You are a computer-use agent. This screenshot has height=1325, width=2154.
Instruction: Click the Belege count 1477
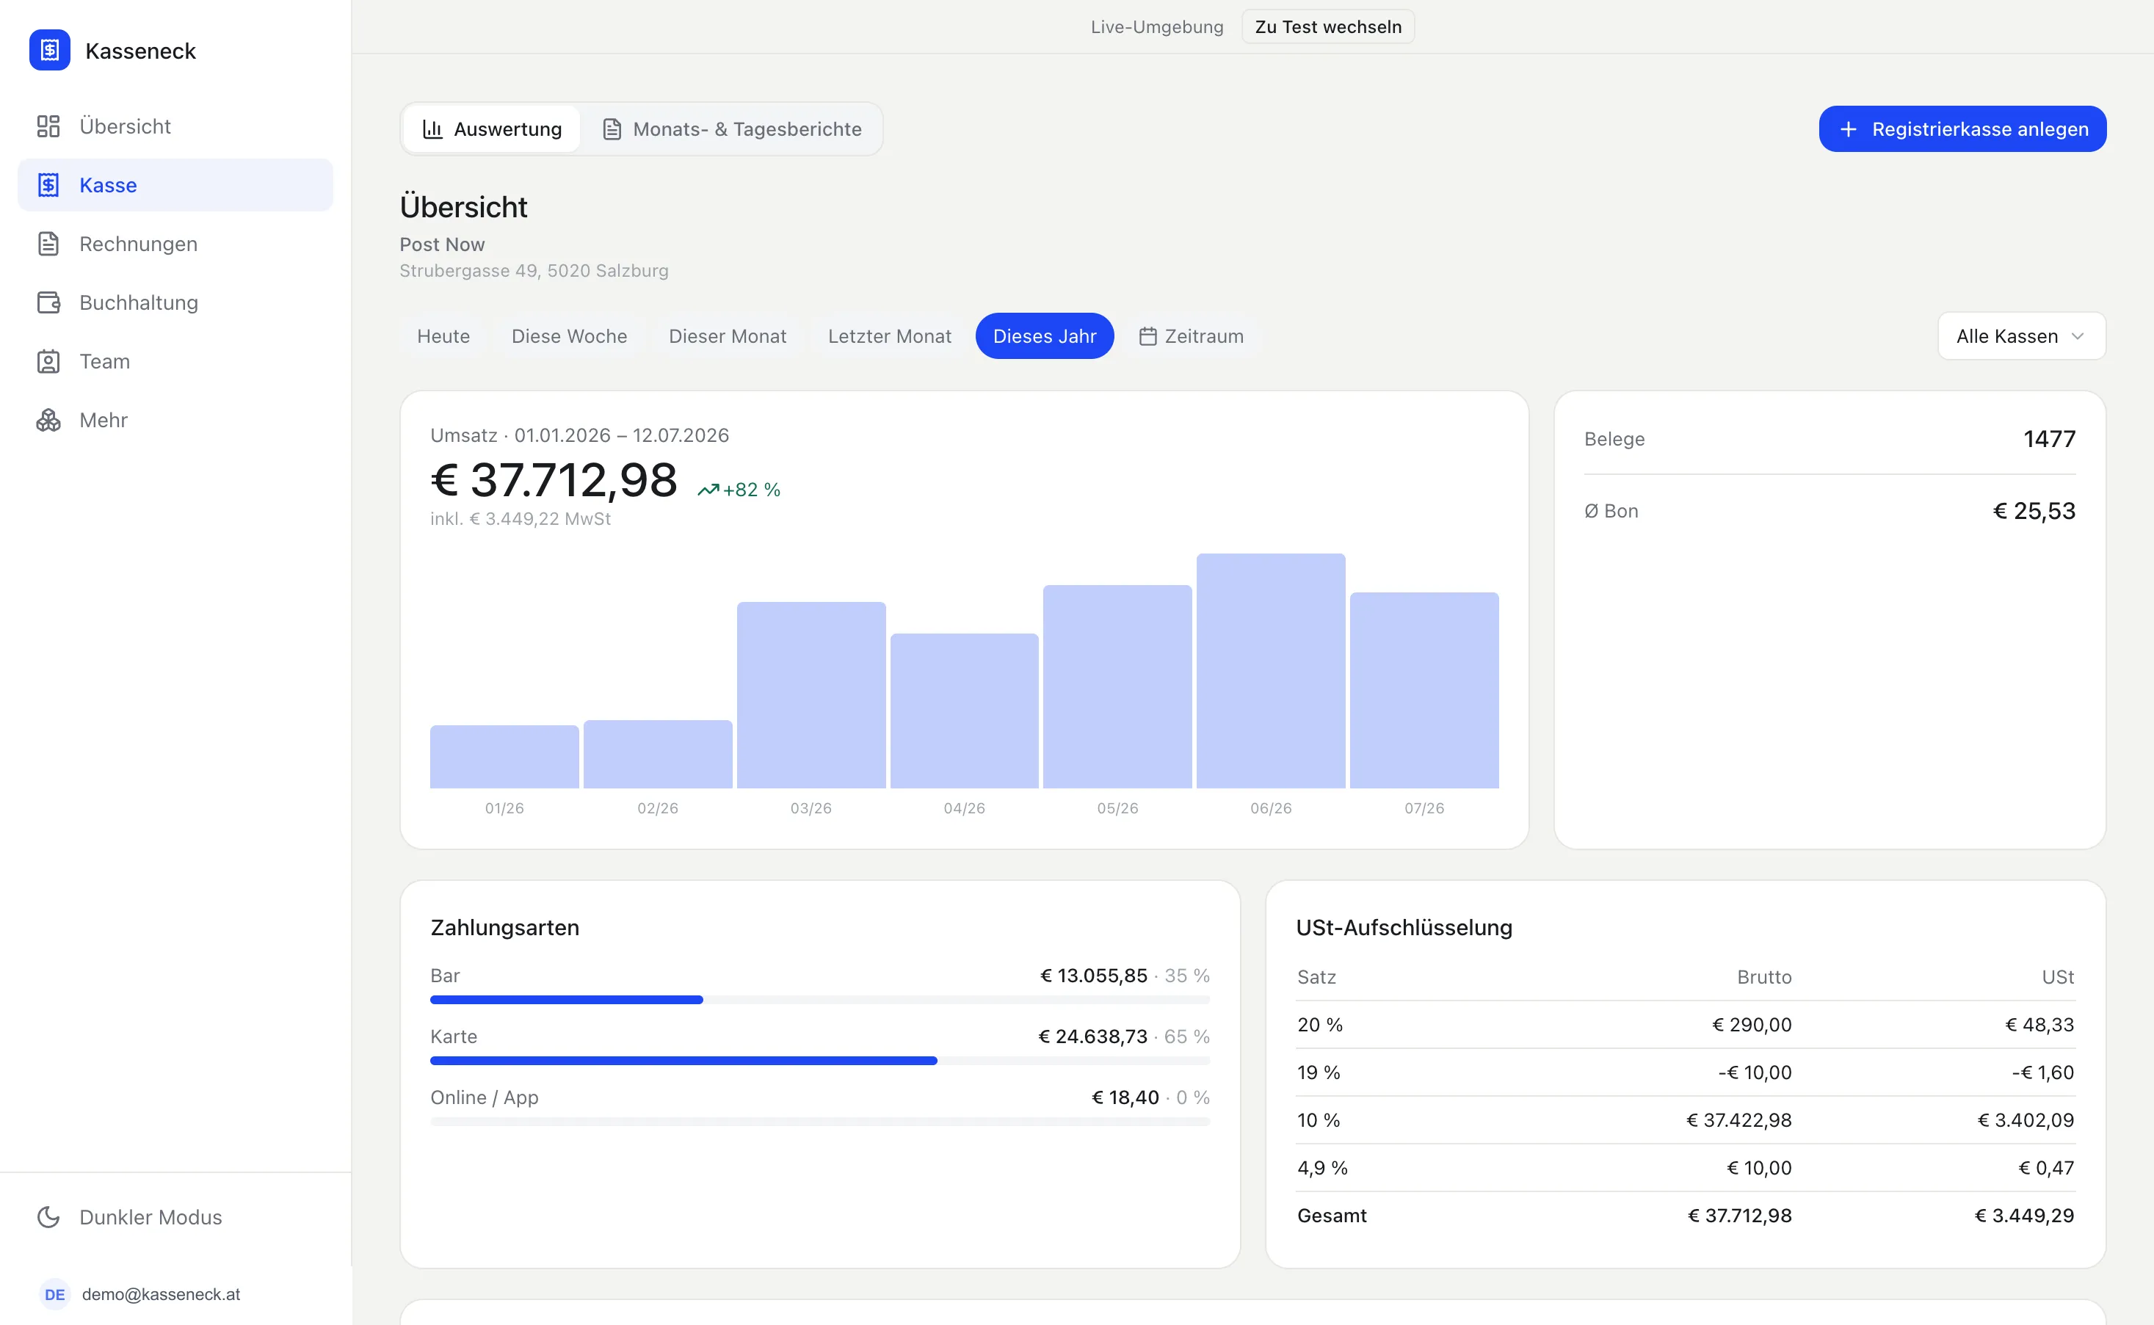pyautogui.click(x=2049, y=439)
